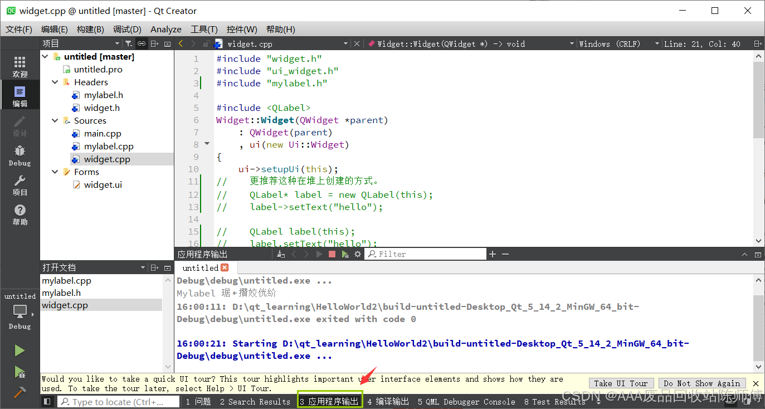The height and width of the screenshot is (409, 765).
Task: Open widget.ui under Forms
Action: tap(103, 185)
